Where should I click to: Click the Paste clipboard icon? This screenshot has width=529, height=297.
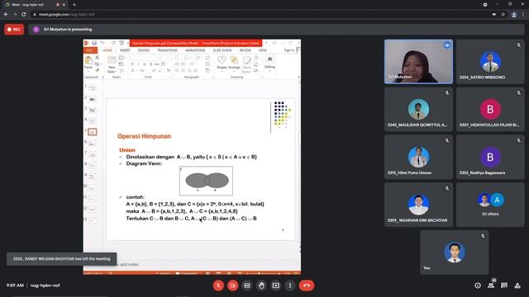click(x=88, y=60)
